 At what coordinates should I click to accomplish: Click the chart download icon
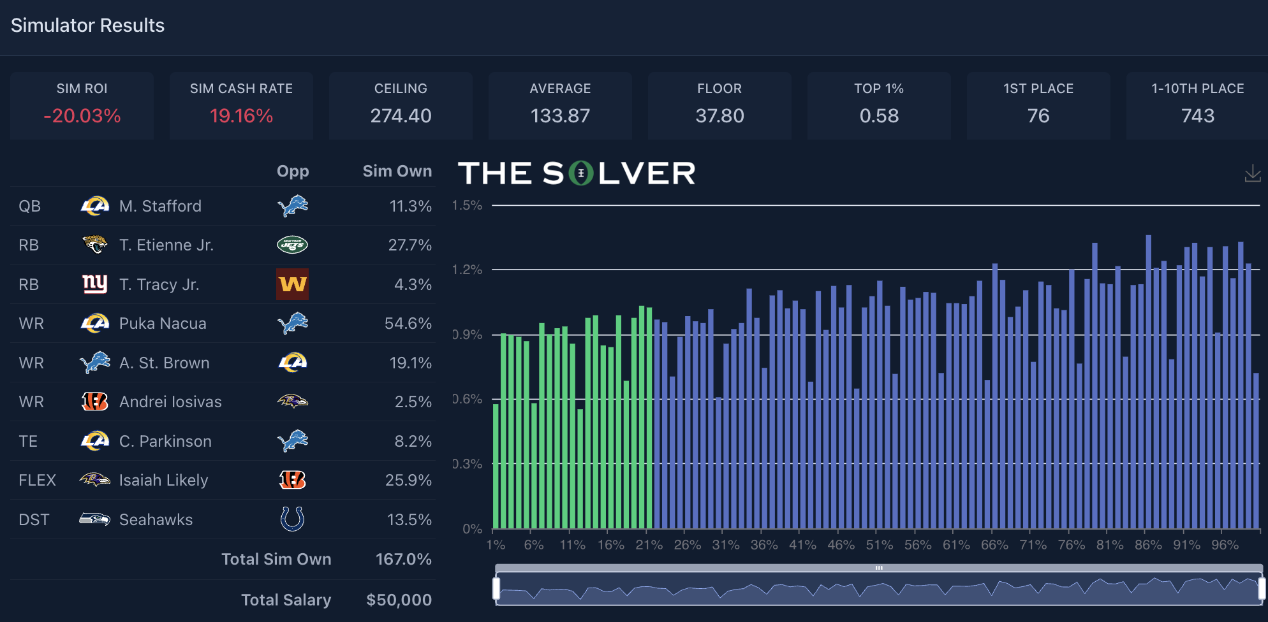[1252, 173]
